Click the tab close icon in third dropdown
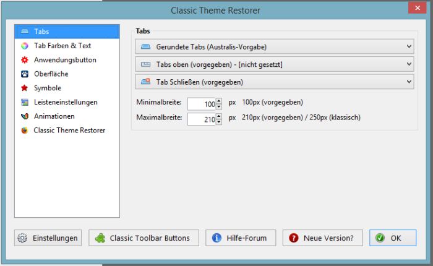433x266 pixels. point(145,82)
